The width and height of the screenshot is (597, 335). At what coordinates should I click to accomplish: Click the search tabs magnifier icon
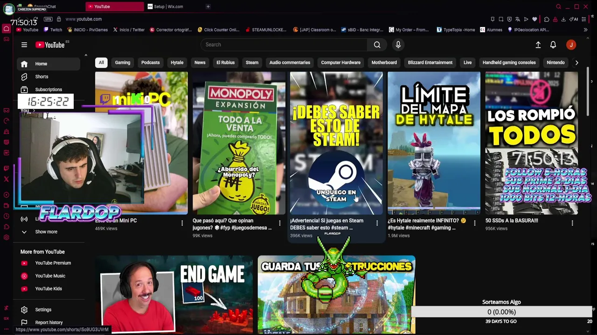pyautogui.click(x=558, y=7)
